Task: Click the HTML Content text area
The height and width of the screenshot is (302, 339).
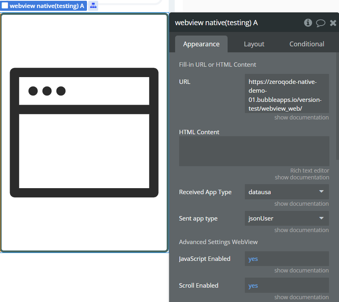Action: pyautogui.click(x=254, y=151)
